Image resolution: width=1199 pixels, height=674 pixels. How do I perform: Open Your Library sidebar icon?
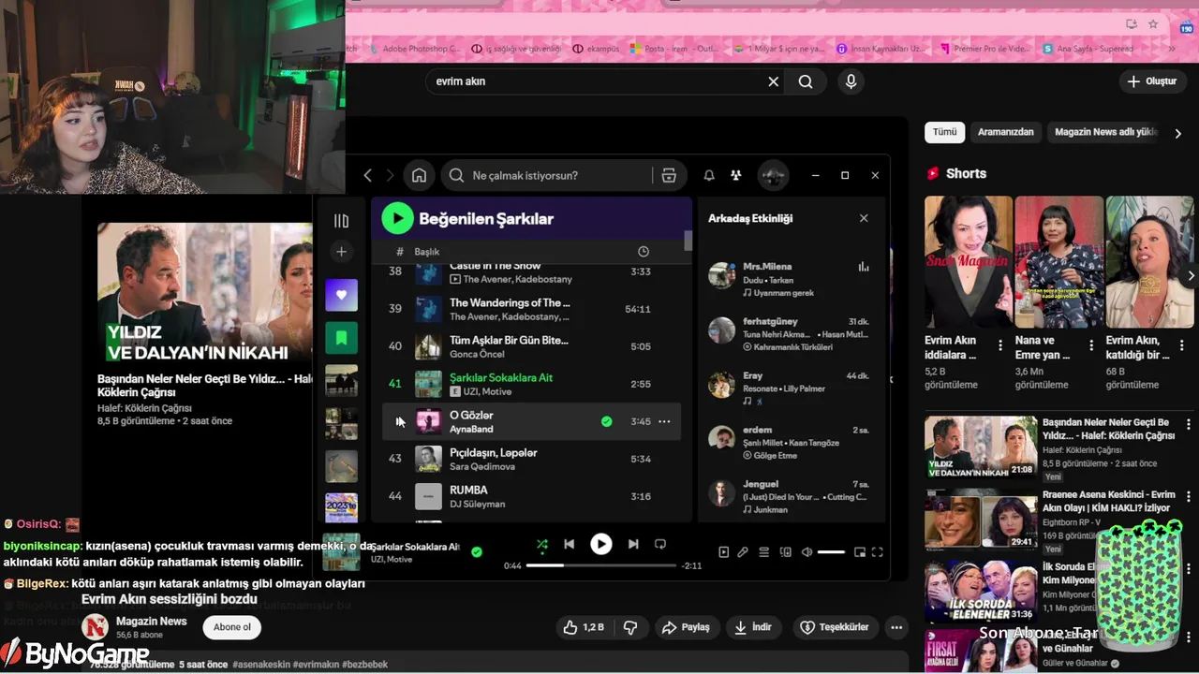click(x=341, y=221)
